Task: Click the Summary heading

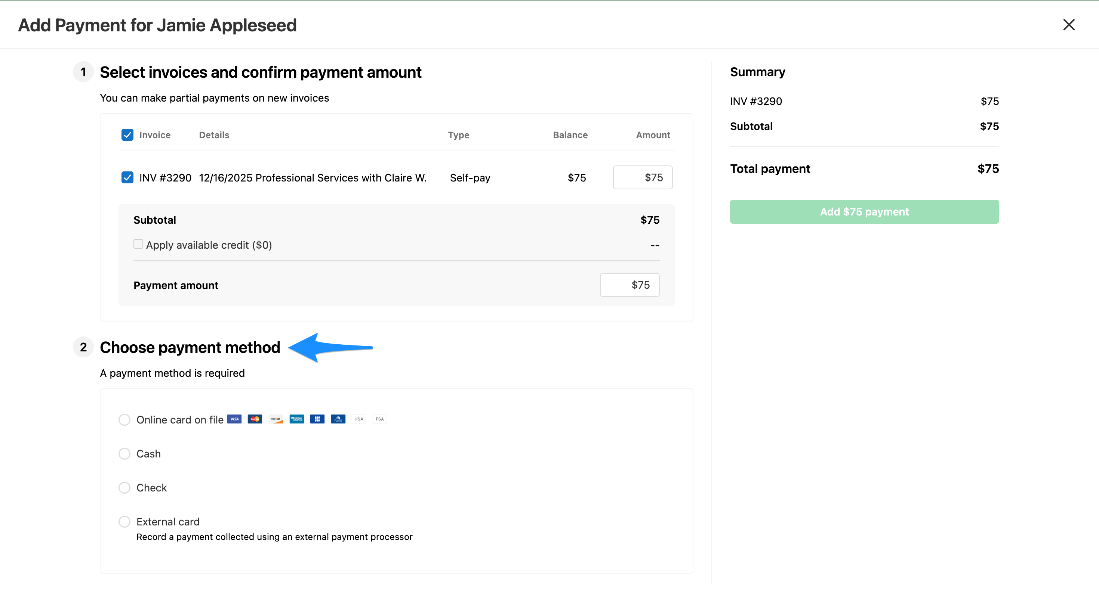Action: tap(758, 72)
